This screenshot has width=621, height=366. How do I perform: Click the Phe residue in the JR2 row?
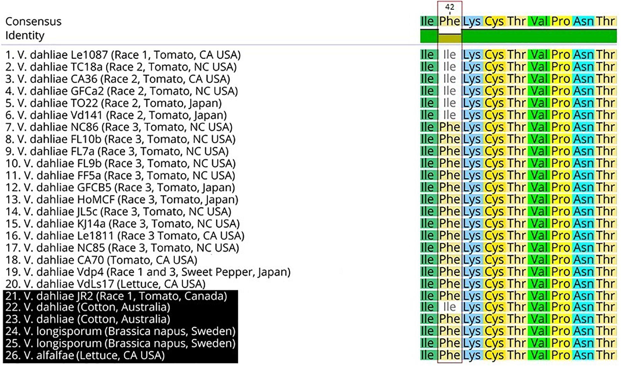click(x=450, y=296)
